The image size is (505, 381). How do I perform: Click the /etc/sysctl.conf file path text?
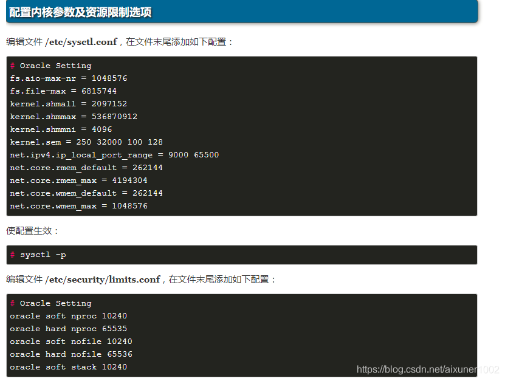81,42
